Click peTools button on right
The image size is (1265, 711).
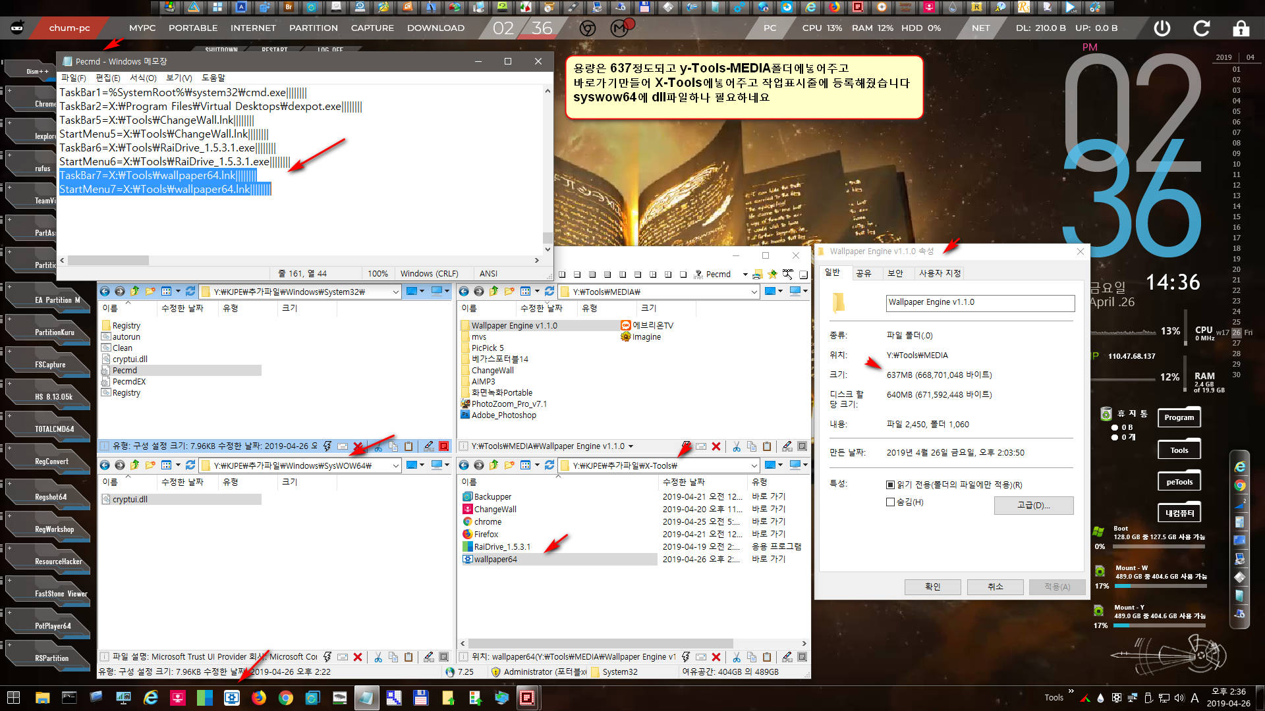tap(1179, 482)
